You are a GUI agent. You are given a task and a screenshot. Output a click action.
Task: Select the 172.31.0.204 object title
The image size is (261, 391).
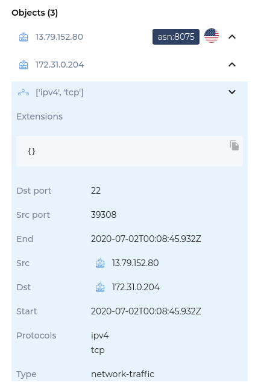60,65
